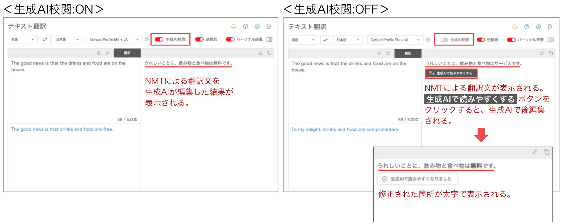The height and width of the screenshot is (224, 562).
Task: Click the dark 翻訳 button in the AI校閲:ON window
Action: click(127, 53)
